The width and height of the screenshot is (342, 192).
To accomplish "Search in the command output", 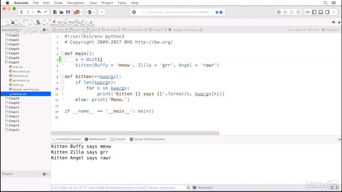I will (x=188, y=187).
